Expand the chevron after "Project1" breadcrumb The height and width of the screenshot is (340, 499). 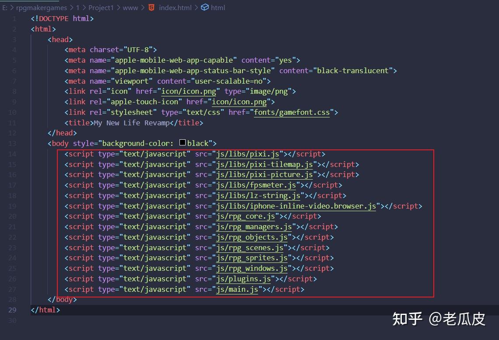point(118,7)
